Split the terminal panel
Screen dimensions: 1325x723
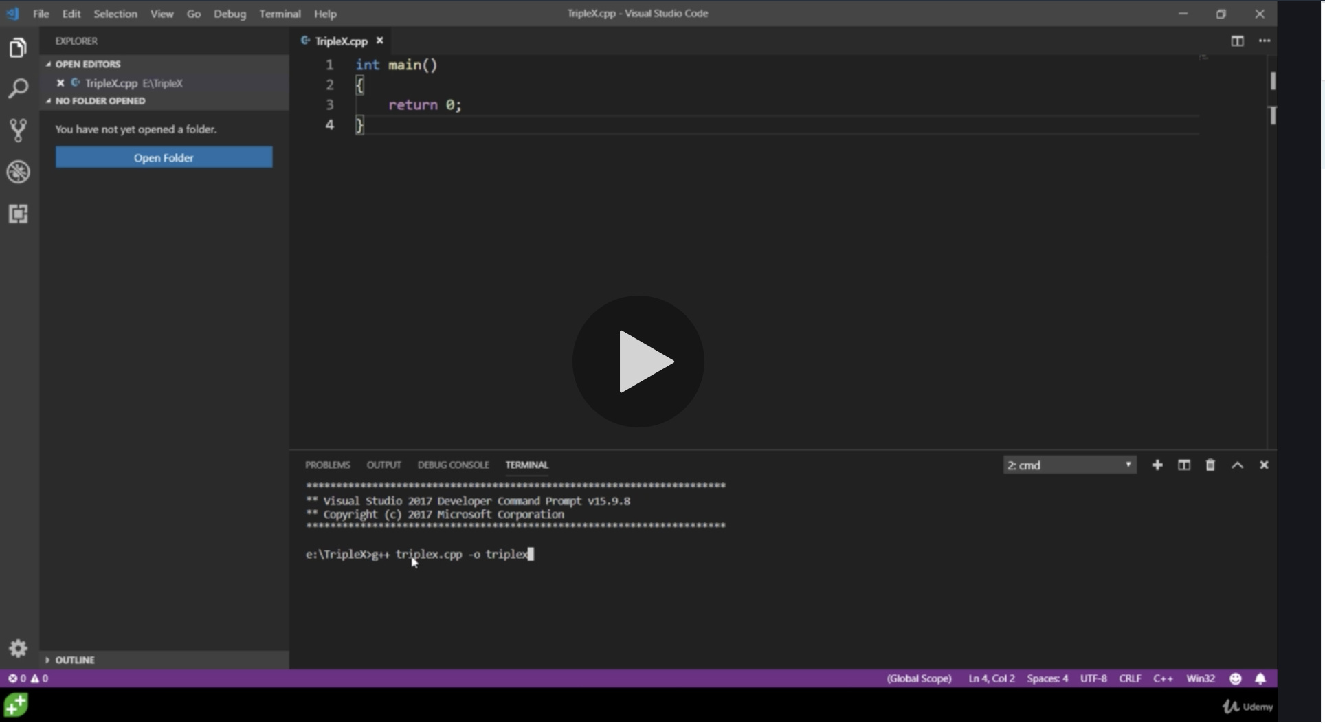[x=1184, y=465]
